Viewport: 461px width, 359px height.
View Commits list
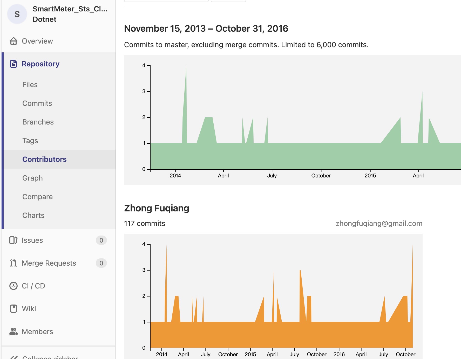37,103
